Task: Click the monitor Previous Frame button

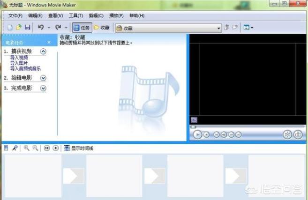Action: coord(224,134)
